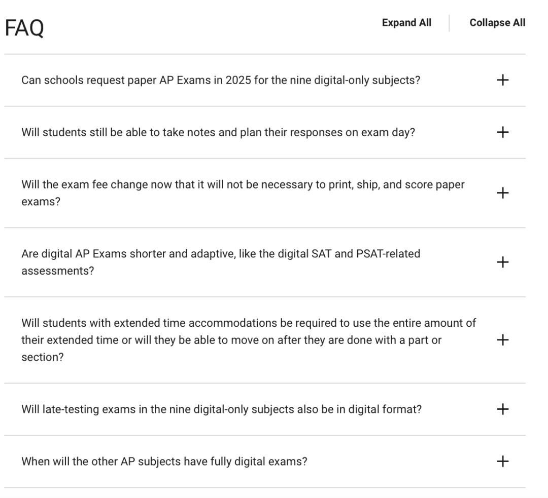Open 'Are digital AP Exams shorter and adaptive' question
This screenshot has width=548, height=498.
[x=221, y=262]
